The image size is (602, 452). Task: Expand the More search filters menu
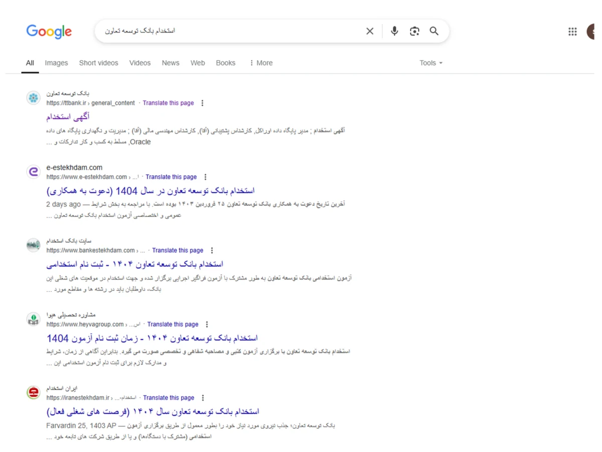261,63
